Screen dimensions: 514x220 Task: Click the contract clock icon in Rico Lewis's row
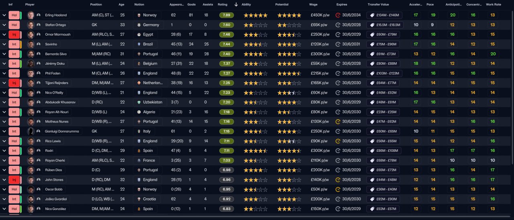338,141
